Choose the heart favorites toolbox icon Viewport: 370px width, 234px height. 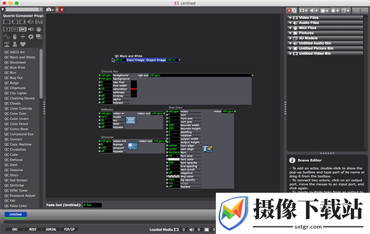point(23,44)
